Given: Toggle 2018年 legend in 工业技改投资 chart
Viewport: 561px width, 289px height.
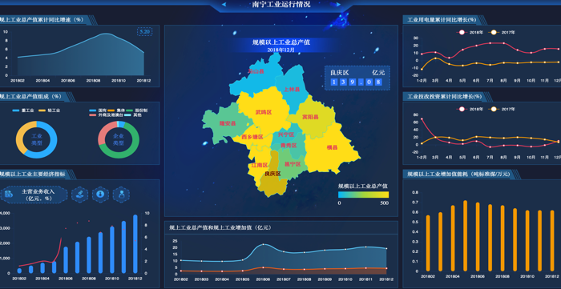Looking at the screenshot, I should pyautogui.click(x=470, y=109).
